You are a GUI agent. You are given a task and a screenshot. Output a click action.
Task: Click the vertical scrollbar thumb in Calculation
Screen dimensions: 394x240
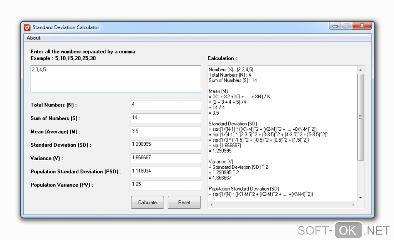360,117
